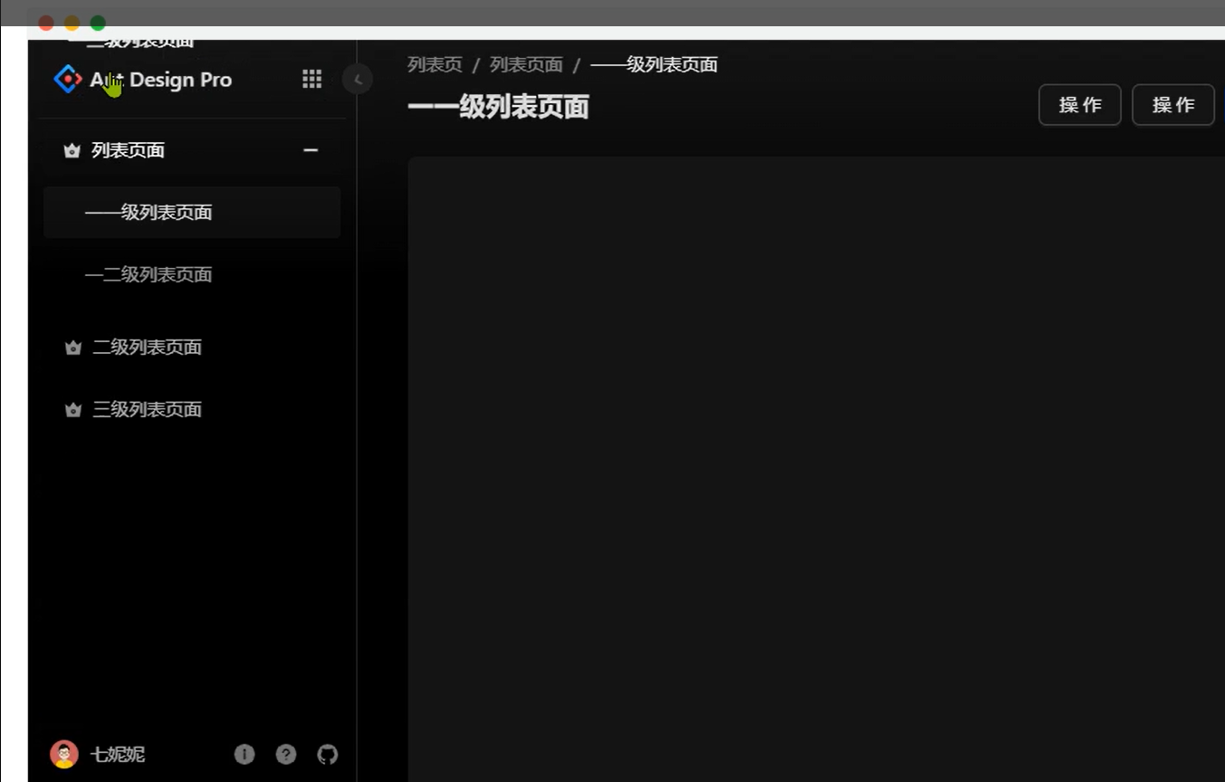1225x782 pixels.
Task: Open the apps grid icon beside the logo
Action: (x=311, y=79)
